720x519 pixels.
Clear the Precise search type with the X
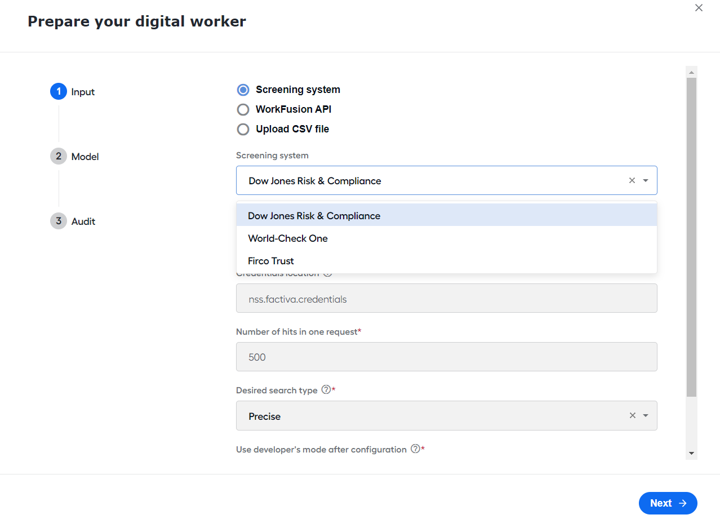632,415
